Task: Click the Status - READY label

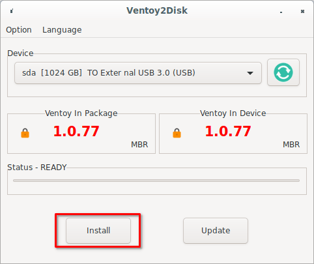Action: (37, 168)
